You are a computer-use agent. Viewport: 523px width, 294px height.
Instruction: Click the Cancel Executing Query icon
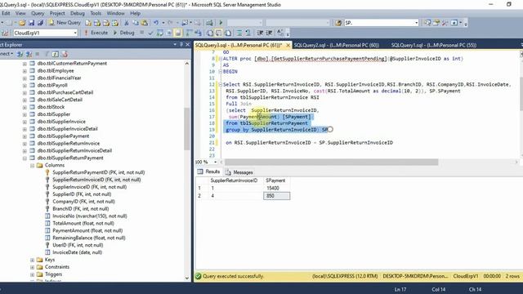pyautogui.click(x=141, y=33)
